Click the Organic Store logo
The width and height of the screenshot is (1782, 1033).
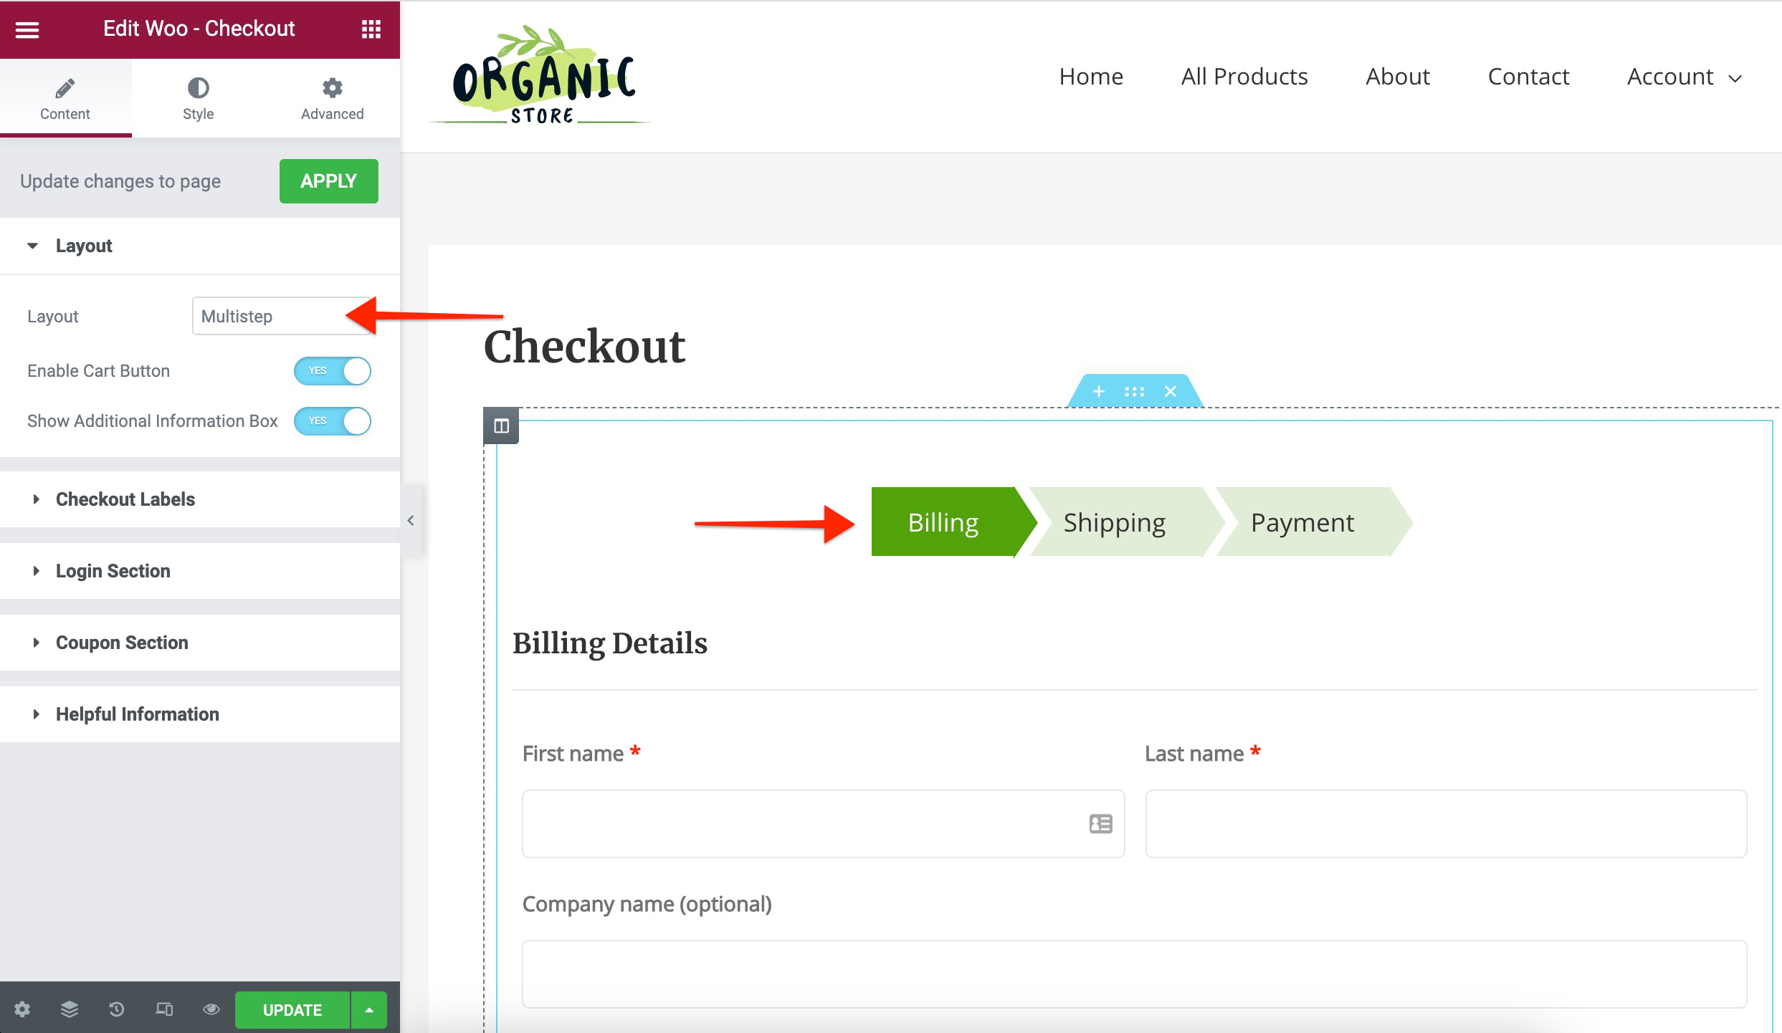tap(540, 76)
